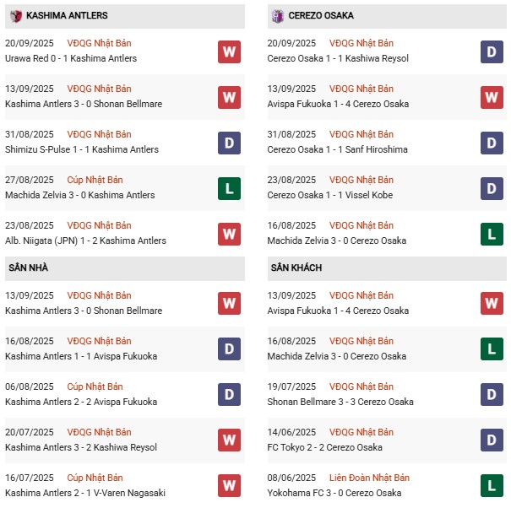
Task: Click D badge for Cerezo Osaka vs Kashiwa Reysol
Action: 492,51
